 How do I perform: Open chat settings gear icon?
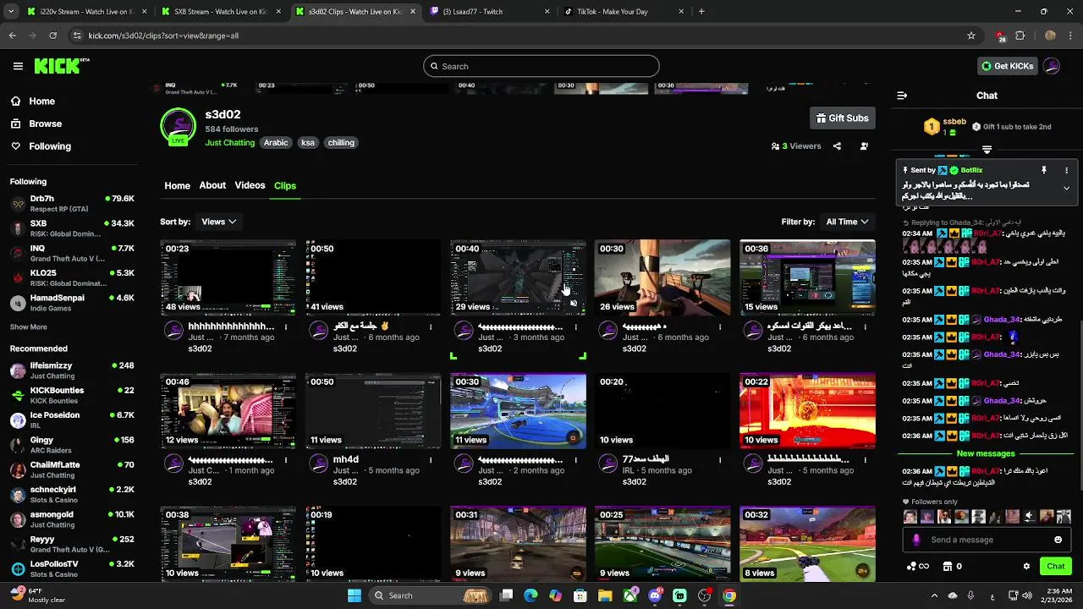[1026, 566]
